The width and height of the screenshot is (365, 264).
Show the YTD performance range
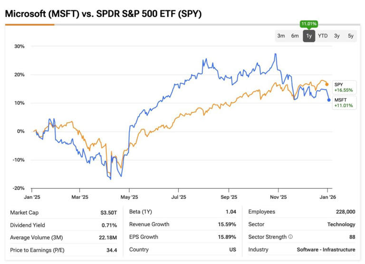pos(323,36)
